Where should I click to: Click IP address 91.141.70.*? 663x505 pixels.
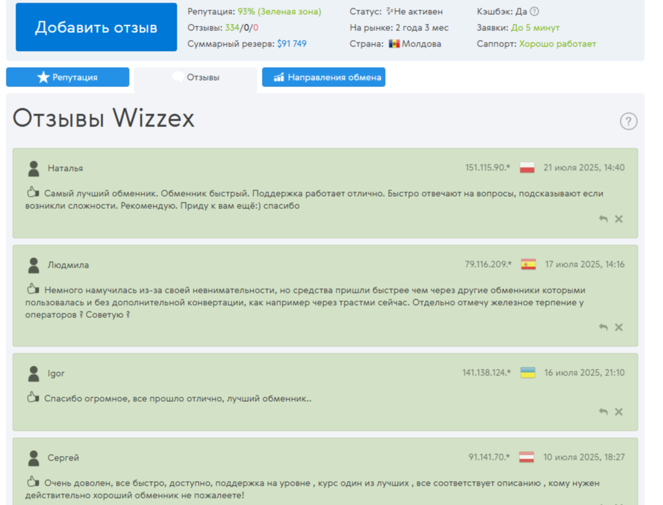click(x=489, y=457)
